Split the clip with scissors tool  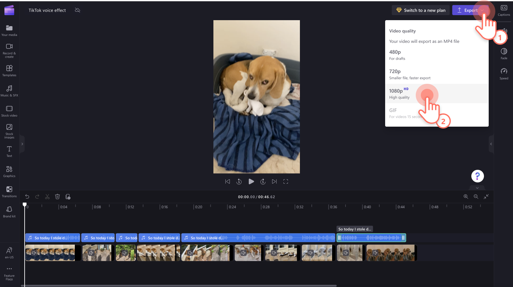[47, 197]
